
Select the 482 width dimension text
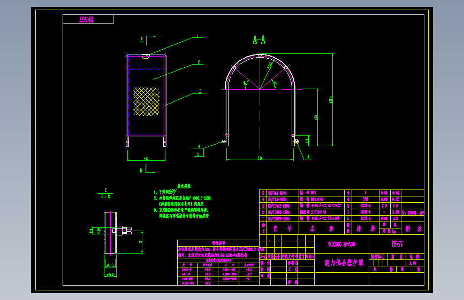(146, 159)
